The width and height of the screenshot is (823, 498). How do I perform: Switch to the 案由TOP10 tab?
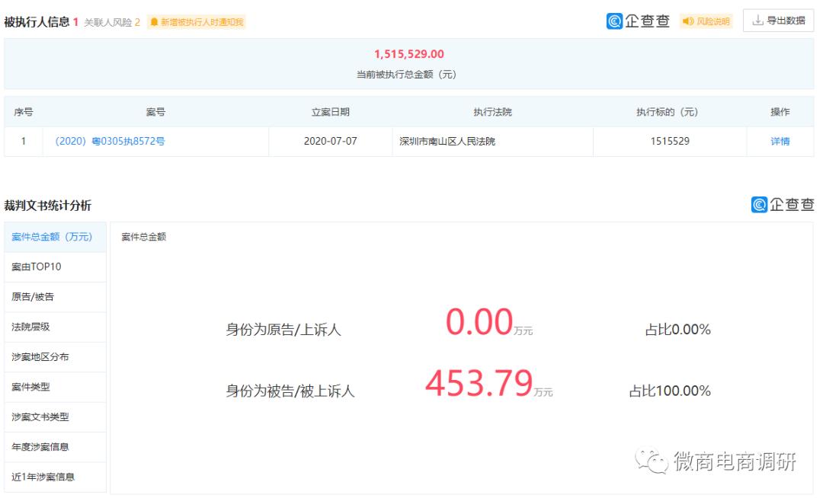37,267
